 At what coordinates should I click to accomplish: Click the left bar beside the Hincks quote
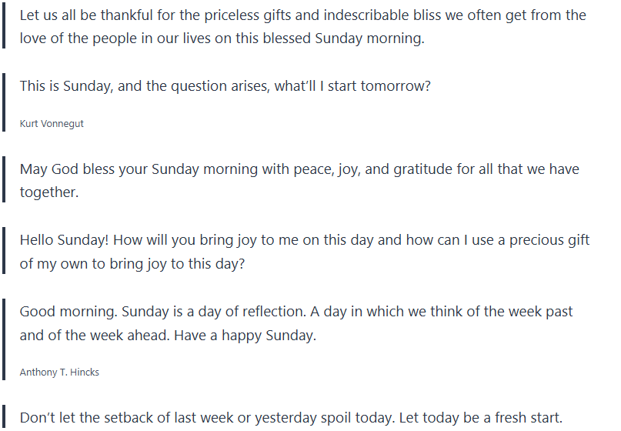[x=4, y=340]
